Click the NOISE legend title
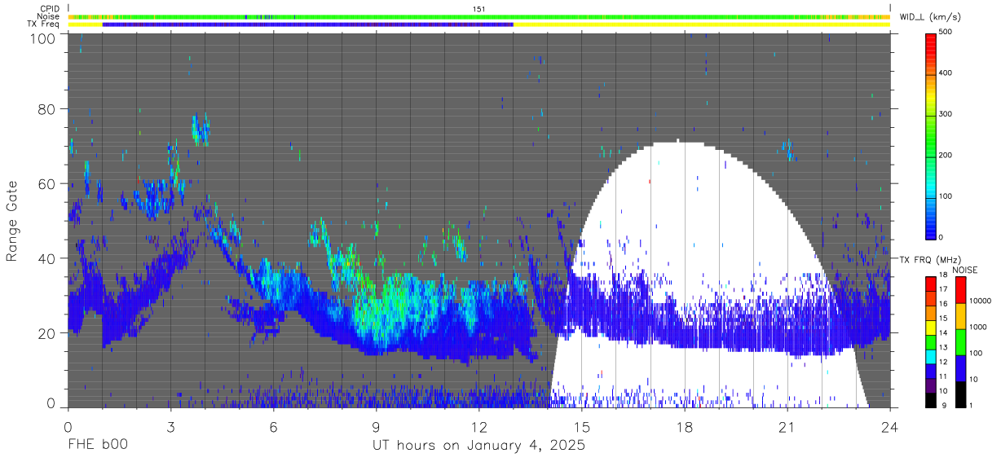 pyautogui.click(x=967, y=270)
